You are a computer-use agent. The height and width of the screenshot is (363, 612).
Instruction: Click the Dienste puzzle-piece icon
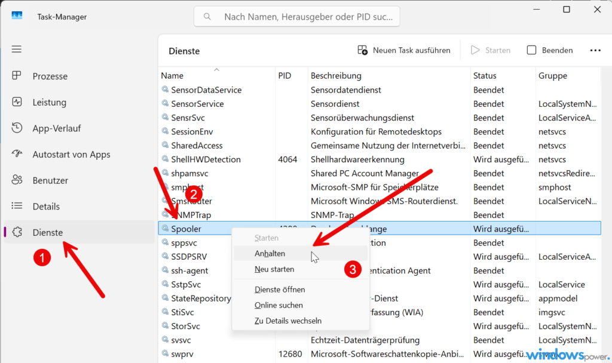[x=17, y=232]
